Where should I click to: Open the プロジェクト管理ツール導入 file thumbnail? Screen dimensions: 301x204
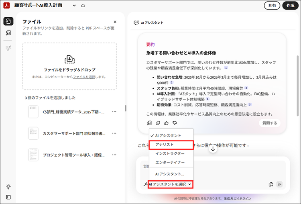33,155
